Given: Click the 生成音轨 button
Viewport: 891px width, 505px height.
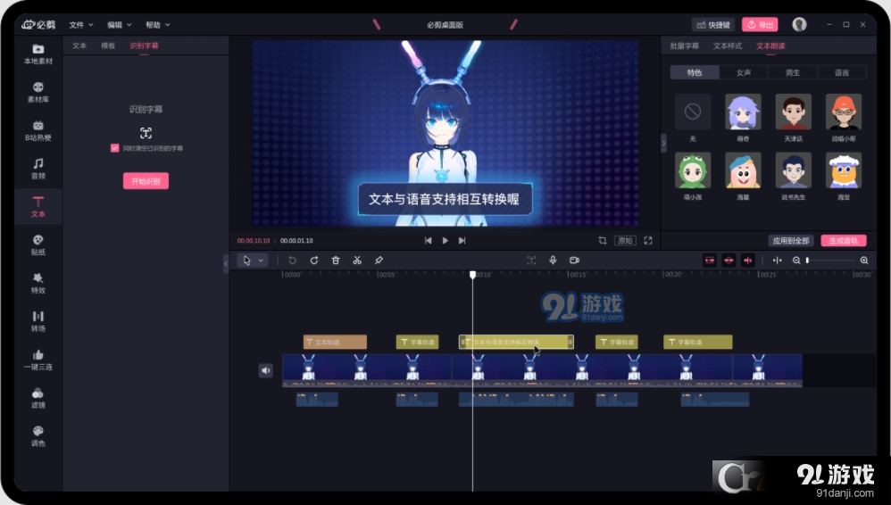Looking at the screenshot, I should pyautogui.click(x=844, y=241).
